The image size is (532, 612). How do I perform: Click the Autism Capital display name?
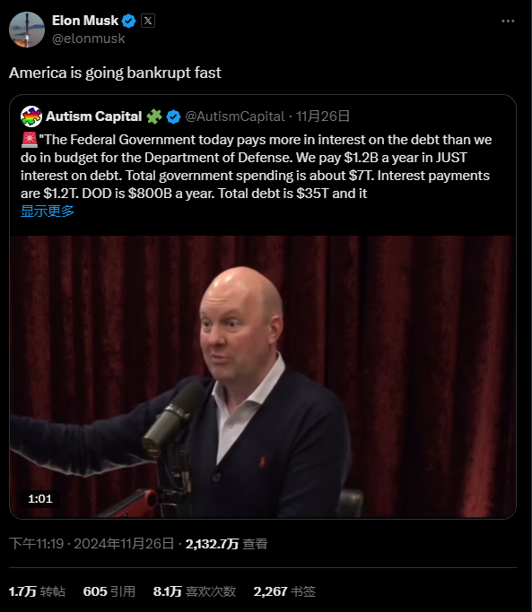pos(94,116)
